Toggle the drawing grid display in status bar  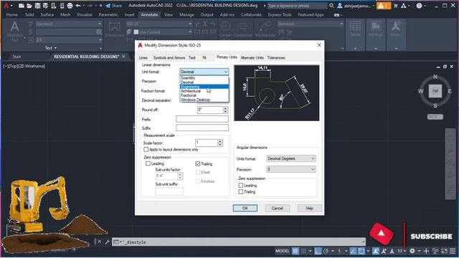coord(295,251)
